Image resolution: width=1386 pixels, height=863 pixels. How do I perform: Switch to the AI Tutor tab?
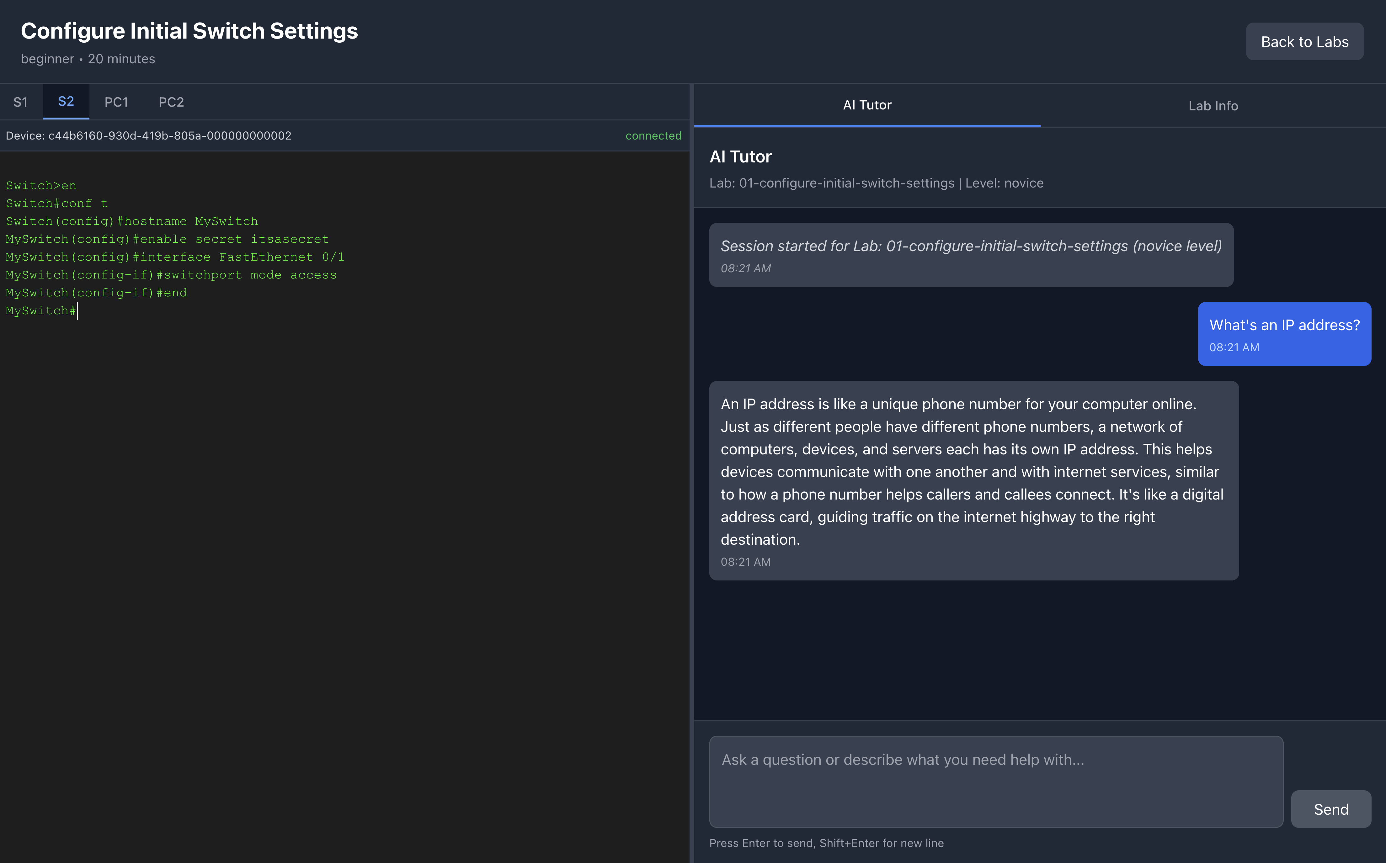coord(866,105)
